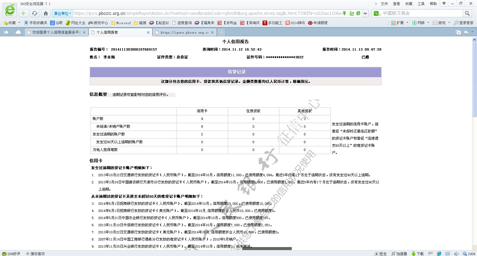Open the 多功能工 bookmark
The width and height of the screenshot is (477, 256).
coord(273,23)
